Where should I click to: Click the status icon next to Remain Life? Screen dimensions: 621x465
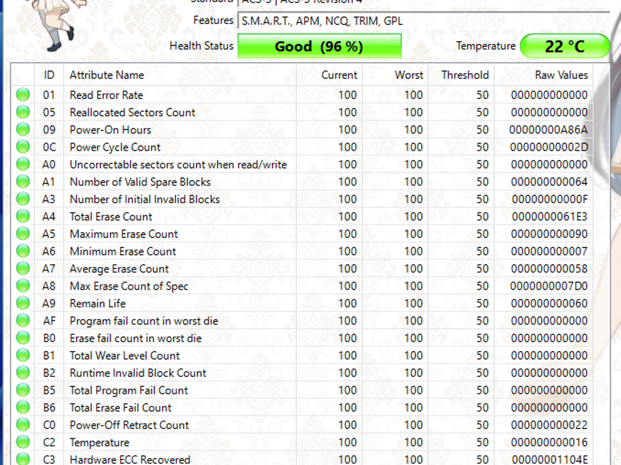point(23,303)
